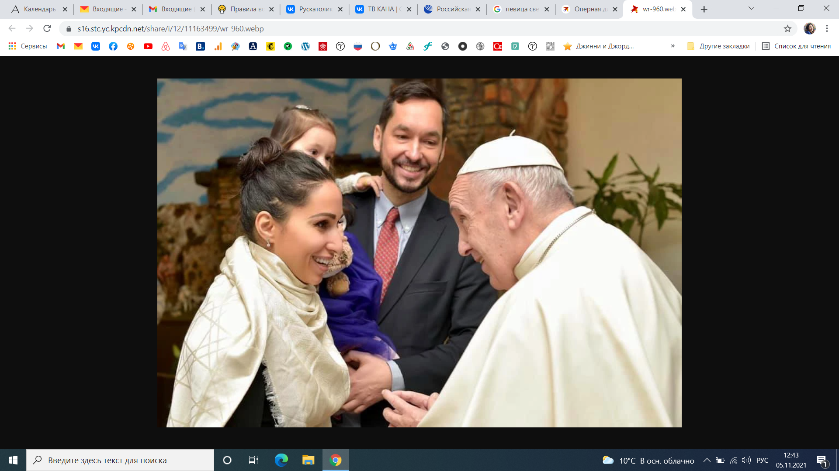Image resolution: width=839 pixels, height=471 pixels.
Task: Open the Airbnb bookmark icon
Action: [x=166, y=46]
